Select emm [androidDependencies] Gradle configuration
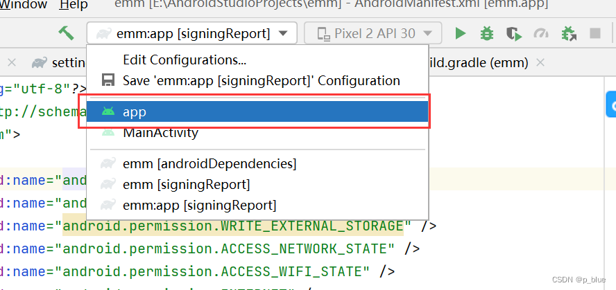This screenshot has height=290, width=616. point(257,163)
